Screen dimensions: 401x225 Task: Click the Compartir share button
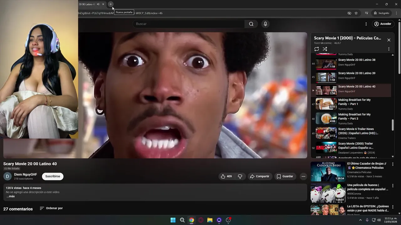tap(259, 176)
